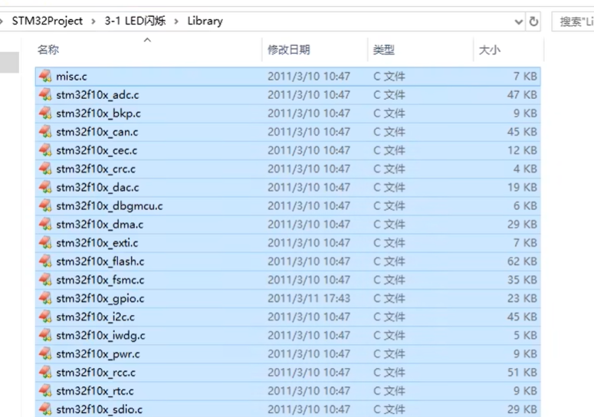Click the stm32f10x_crc.c file icon
The width and height of the screenshot is (594, 417).
pos(45,169)
